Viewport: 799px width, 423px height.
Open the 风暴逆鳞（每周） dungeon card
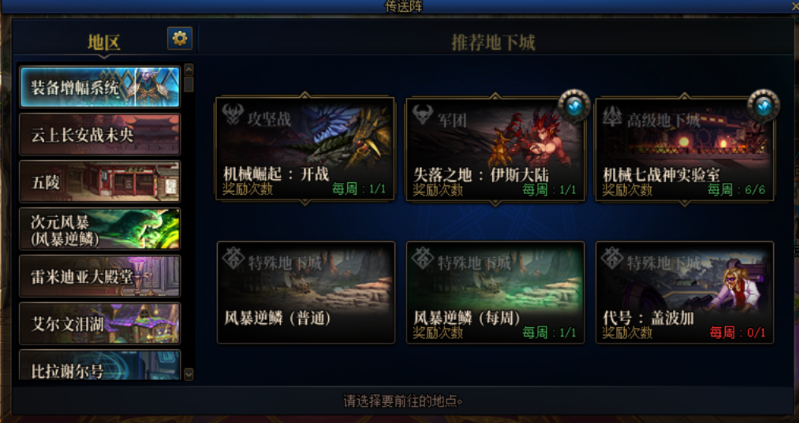(495, 293)
